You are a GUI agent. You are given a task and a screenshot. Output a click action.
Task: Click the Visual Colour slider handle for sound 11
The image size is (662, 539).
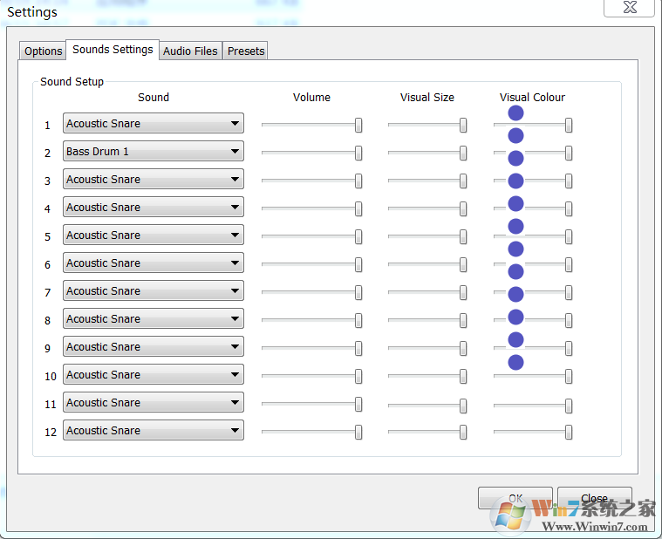click(x=569, y=406)
